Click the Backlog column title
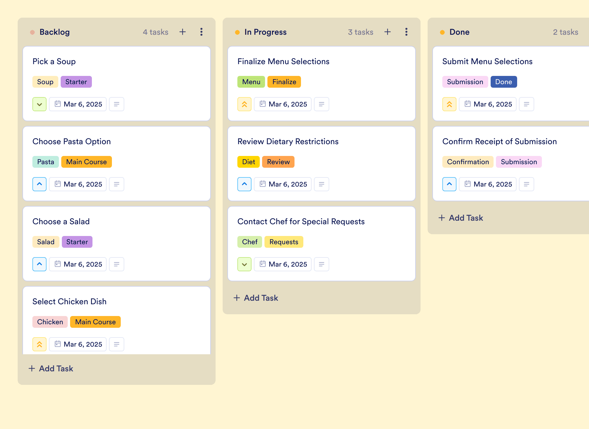 [55, 32]
